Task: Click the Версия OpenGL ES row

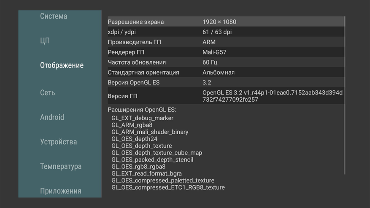Action: (x=226, y=83)
